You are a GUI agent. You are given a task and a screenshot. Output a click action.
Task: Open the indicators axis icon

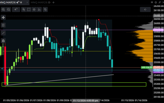coord(39,9)
